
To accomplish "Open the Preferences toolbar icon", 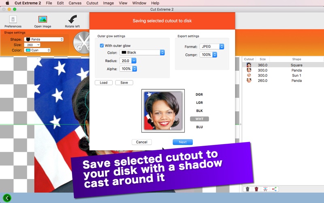I will pos(13,19).
